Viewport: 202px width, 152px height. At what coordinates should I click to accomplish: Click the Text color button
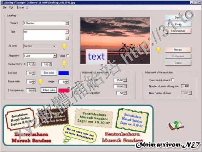point(49,73)
